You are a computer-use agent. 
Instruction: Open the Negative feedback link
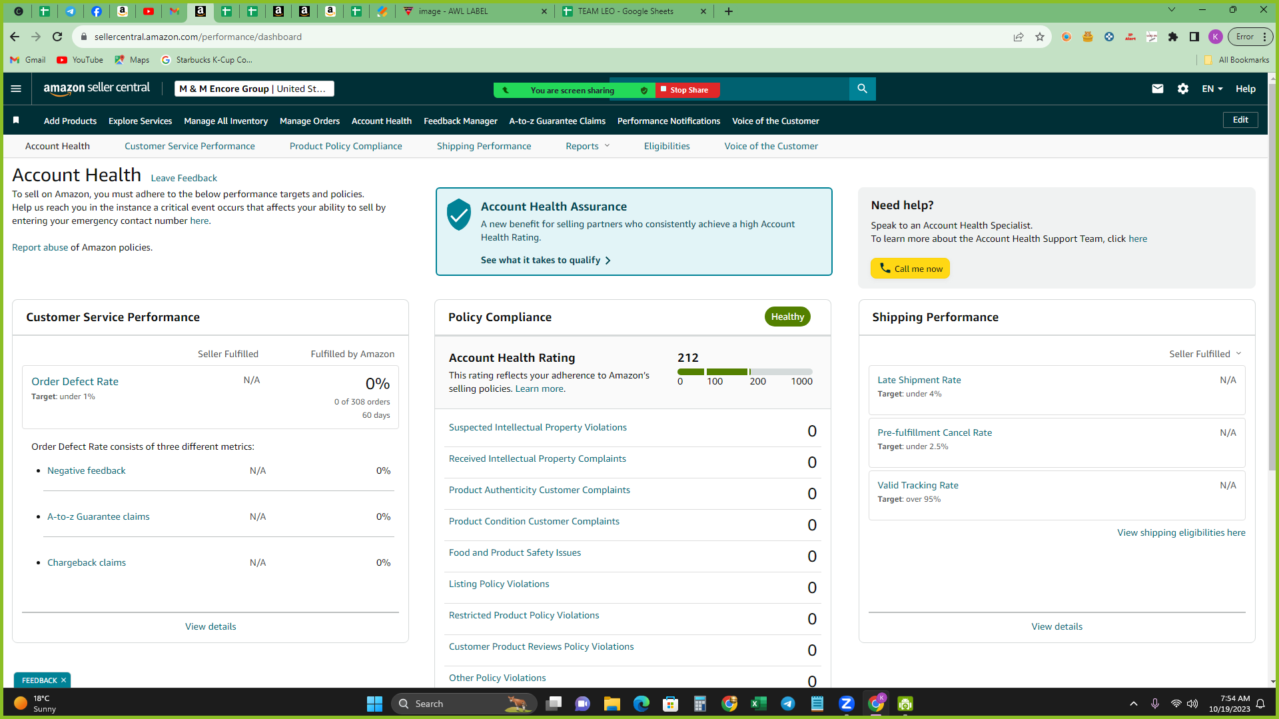(87, 470)
